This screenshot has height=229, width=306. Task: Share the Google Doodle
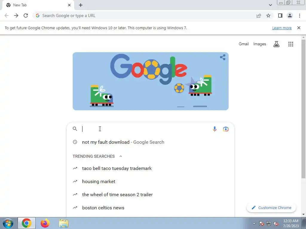coord(223,57)
